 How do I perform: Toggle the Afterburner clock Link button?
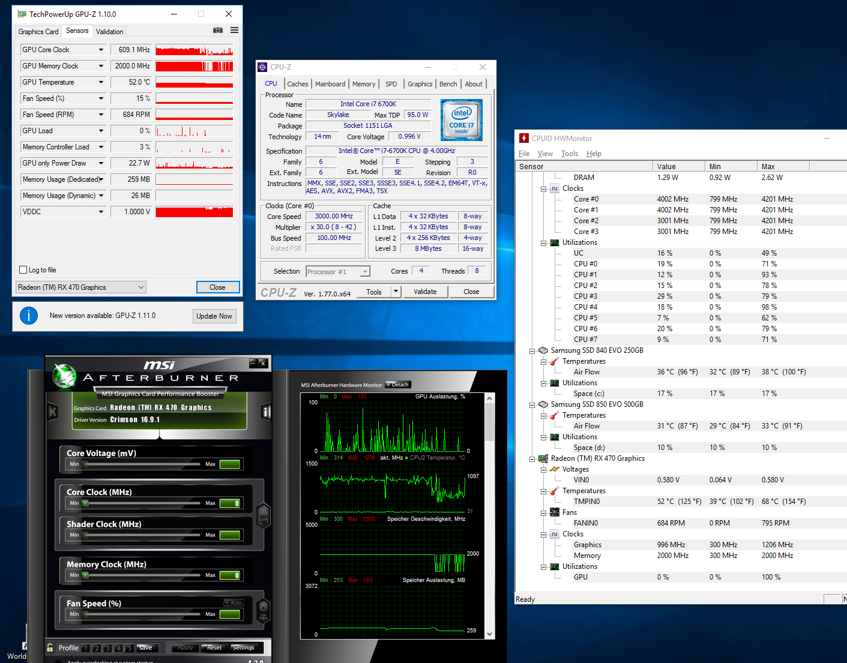point(263,515)
